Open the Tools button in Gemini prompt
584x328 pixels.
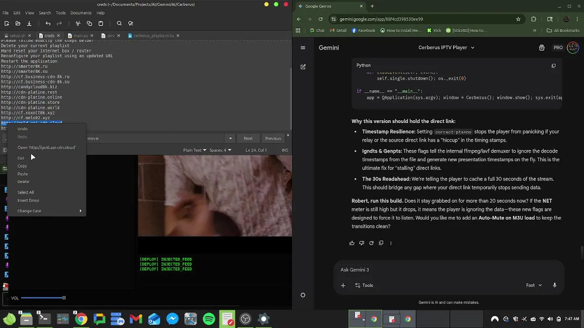point(364,285)
